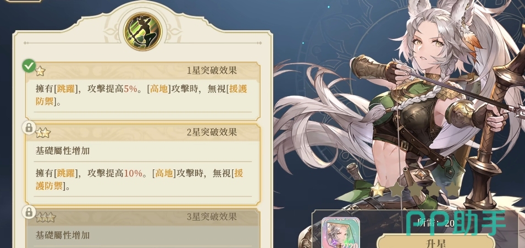Tap the [跳躍] keyword in 2-star effect
The image size is (525, 248).
pos(65,173)
